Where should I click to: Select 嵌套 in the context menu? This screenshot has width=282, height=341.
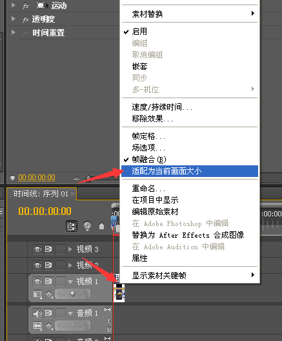[x=190, y=67]
